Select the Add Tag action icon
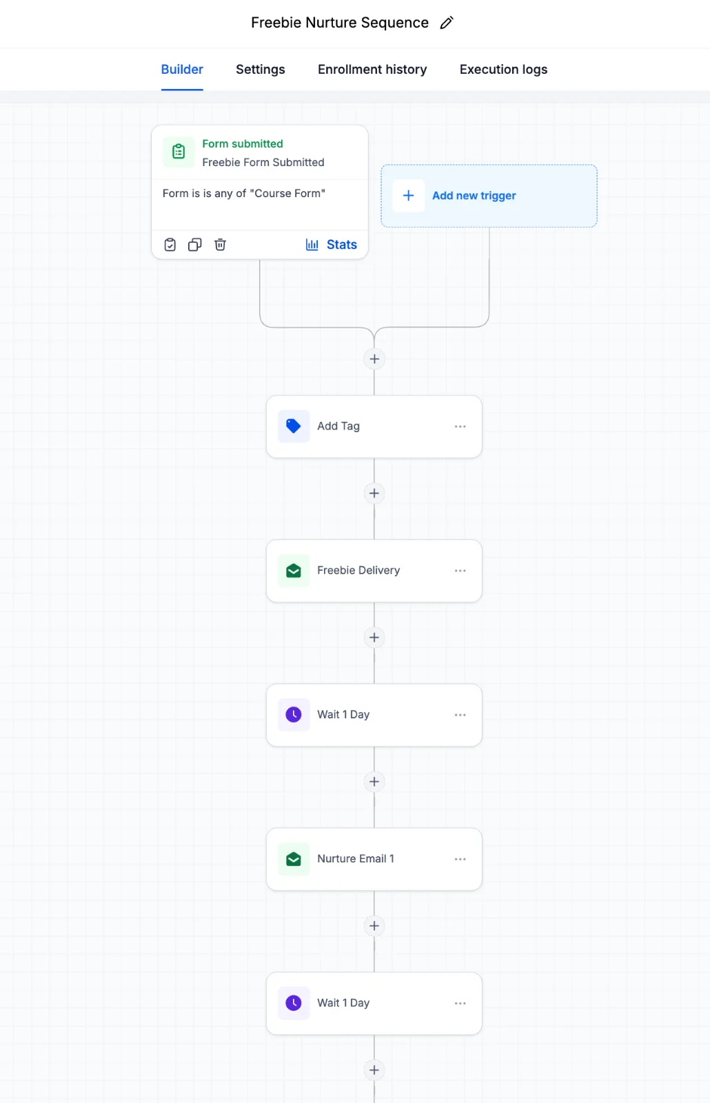The width and height of the screenshot is (710, 1103). [x=294, y=427]
